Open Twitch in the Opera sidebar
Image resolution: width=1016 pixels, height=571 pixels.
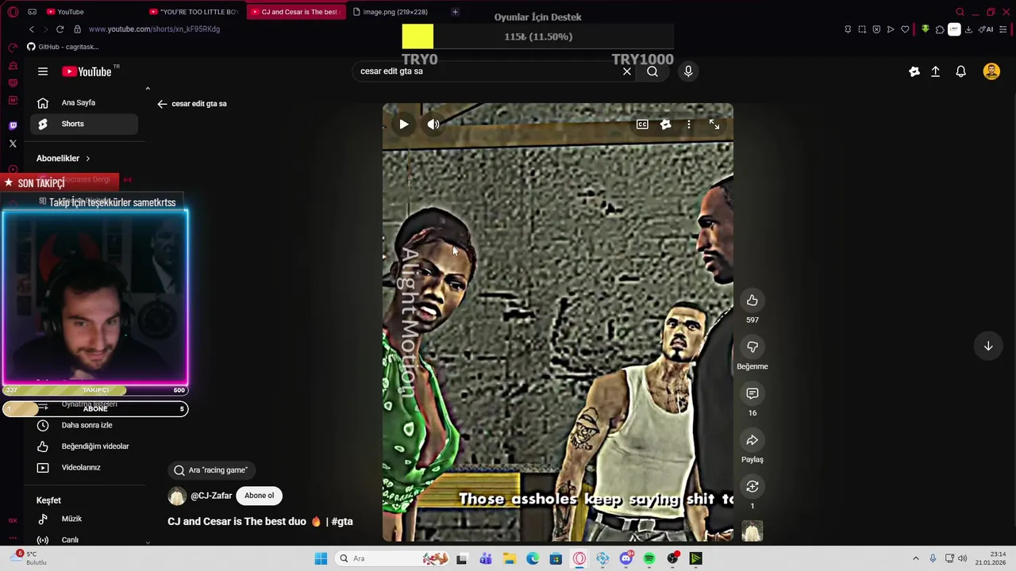(13, 125)
